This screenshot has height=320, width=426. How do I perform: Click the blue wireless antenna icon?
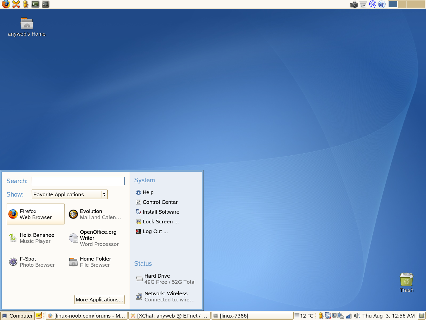[x=372, y=4]
